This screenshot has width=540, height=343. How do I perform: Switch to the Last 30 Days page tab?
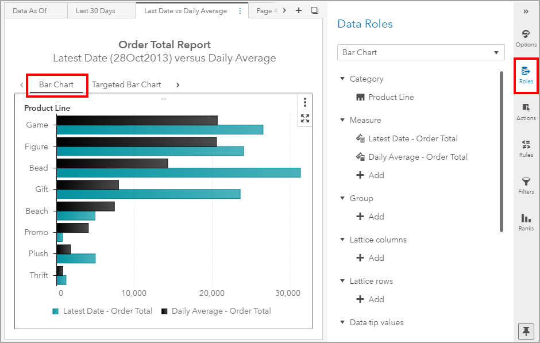pyautogui.click(x=95, y=11)
